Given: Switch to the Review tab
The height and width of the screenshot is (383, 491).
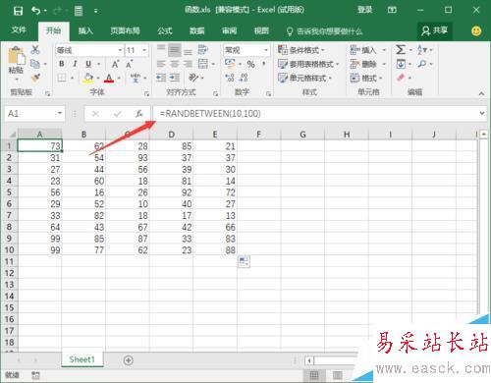Looking at the screenshot, I should click(230, 30).
